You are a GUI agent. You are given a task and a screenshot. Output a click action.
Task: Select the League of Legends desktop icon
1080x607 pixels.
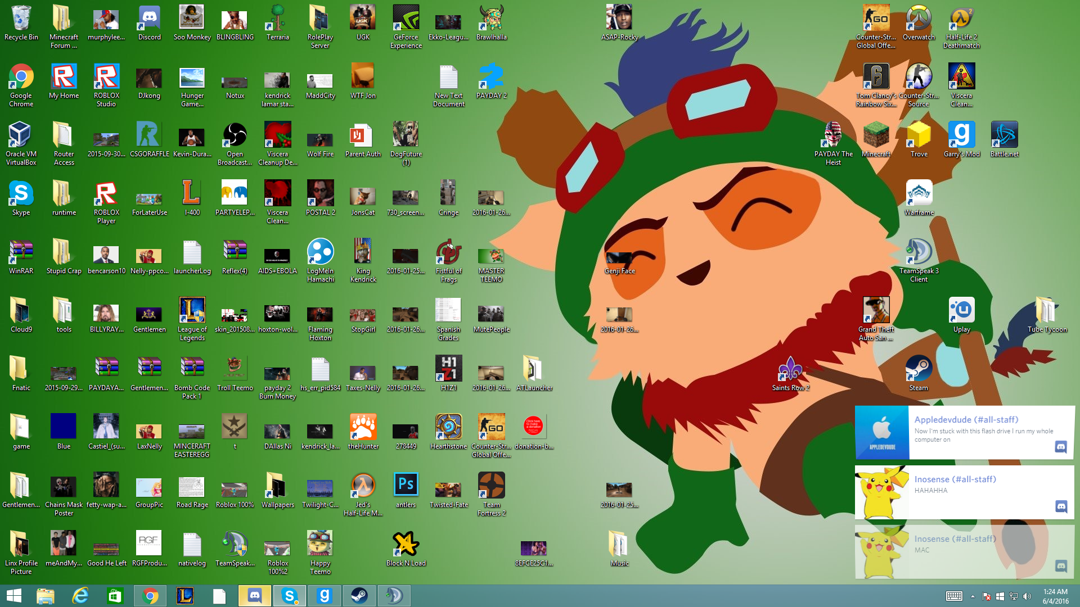click(192, 319)
